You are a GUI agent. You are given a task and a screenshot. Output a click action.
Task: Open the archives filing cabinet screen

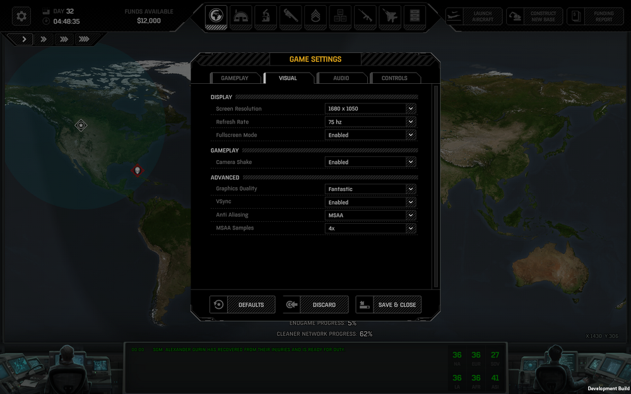(x=415, y=17)
